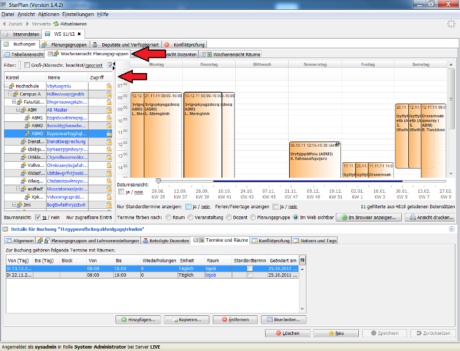Click lock icon in ABM1 row
The height and width of the screenshot is (351, 460).
109,118
